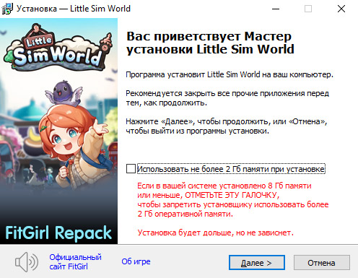Viewport: 358px width, 278px height.
Task: Enable the 2 GB memory limit checkbox
Action: pos(131,169)
